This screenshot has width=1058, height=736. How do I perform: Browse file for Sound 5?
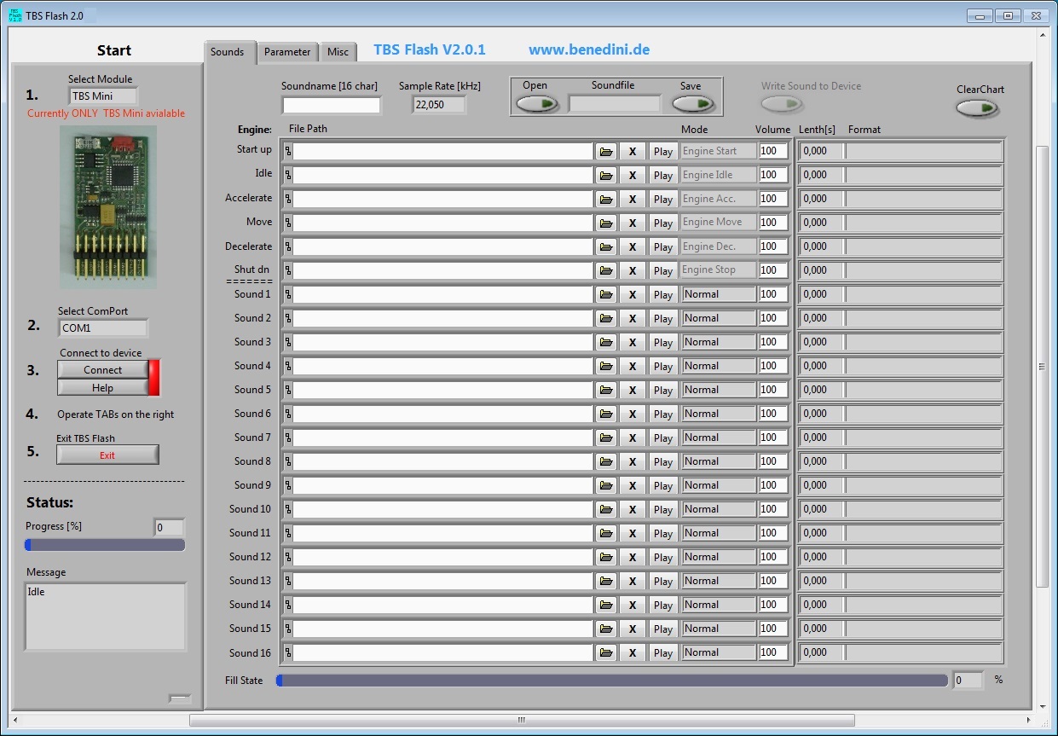pyautogui.click(x=606, y=390)
